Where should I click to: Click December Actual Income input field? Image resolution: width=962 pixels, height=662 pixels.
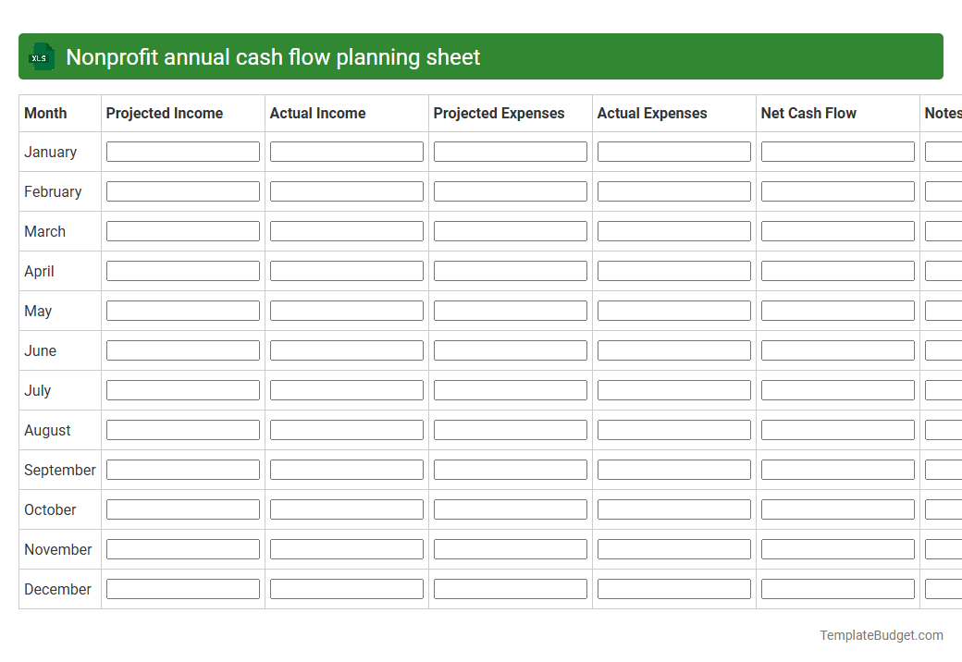pos(346,588)
